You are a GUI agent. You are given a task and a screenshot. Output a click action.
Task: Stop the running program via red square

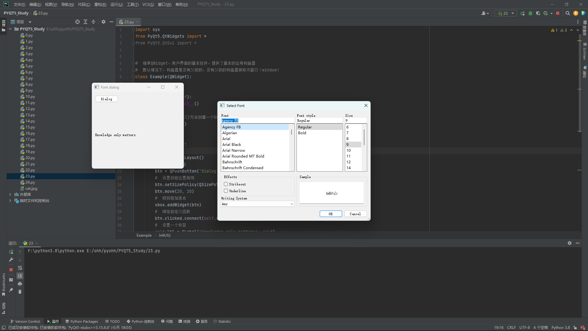coord(558,13)
